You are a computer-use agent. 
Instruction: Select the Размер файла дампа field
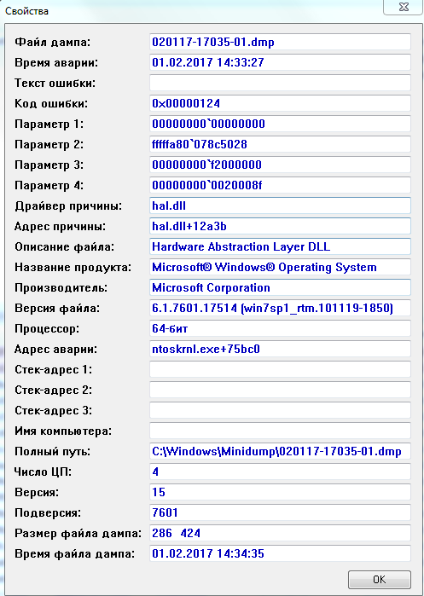pyautogui.click(x=281, y=533)
